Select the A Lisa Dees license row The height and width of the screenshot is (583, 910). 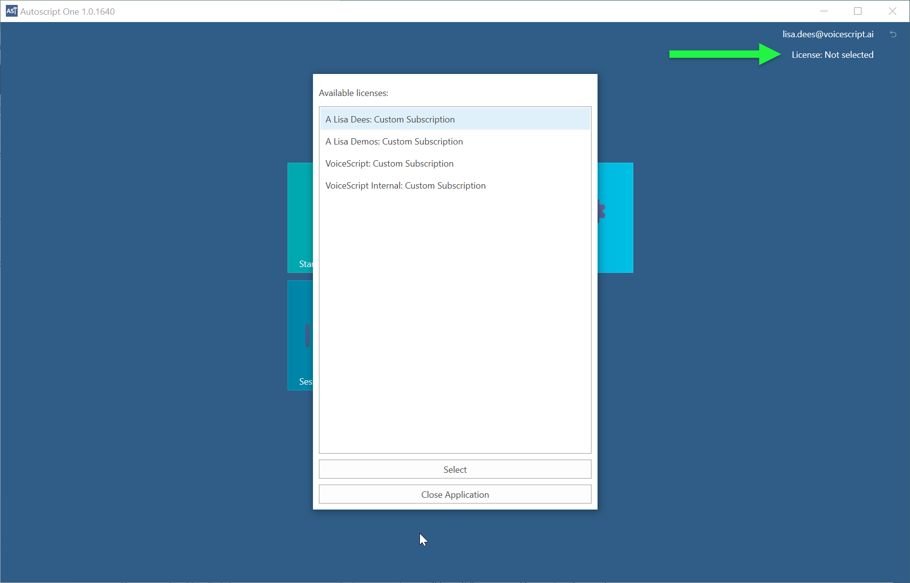[x=455, y=119]
